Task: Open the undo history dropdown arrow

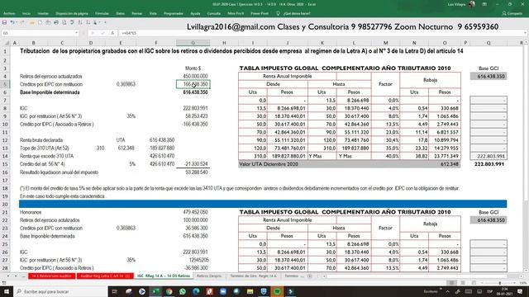Action: pyautogui.click(x=17, y=22)
